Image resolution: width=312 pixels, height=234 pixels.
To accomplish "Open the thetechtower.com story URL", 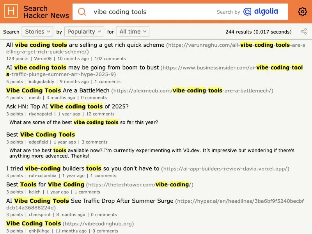I will [140, 184].
